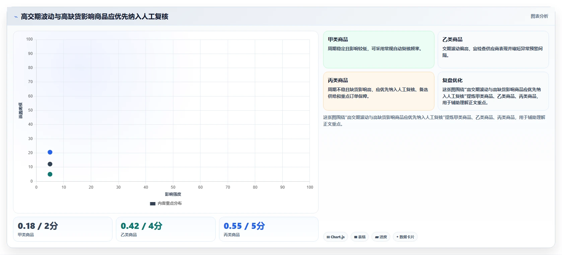Click the 乙类商品 label under 0.42
This screenshot has width=562, height=255.
click(129, 235)
